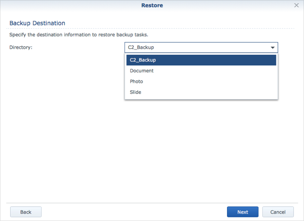
Task: Close the Restore dialog with the X icon
Action: 296,5
